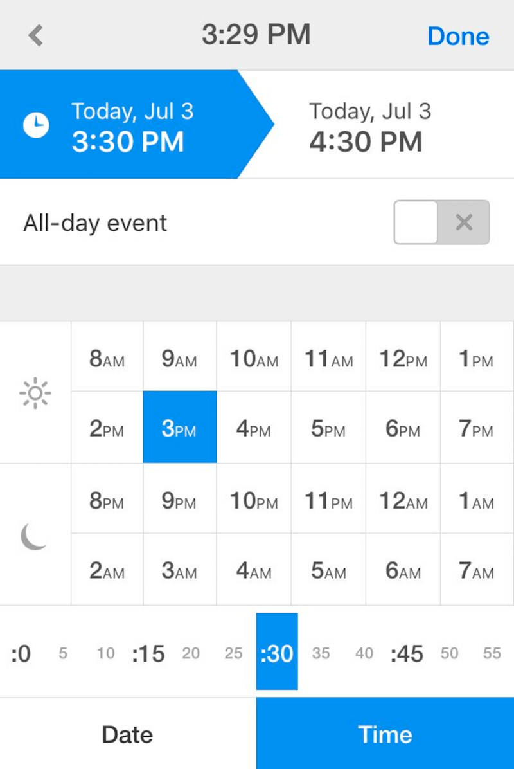
Task: Set minutes to :15
Action: [x=148, y=653]
